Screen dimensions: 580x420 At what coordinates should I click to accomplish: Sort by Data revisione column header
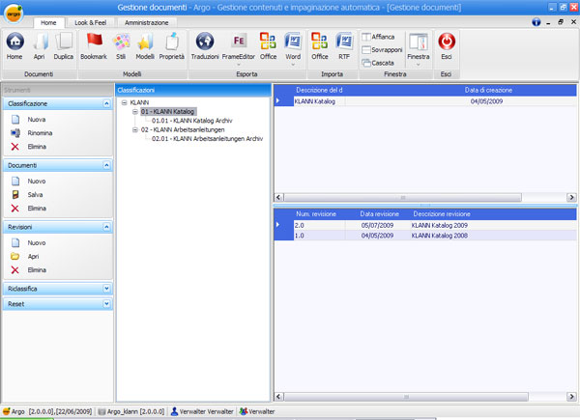click(x=380, y=214)
